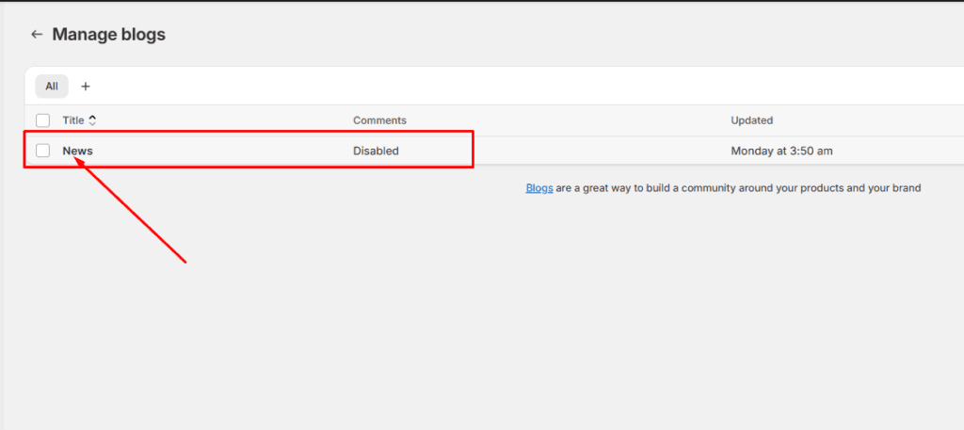964x430 pixels.
Task: Click the Disabled comments status for News
Action: 376,151
